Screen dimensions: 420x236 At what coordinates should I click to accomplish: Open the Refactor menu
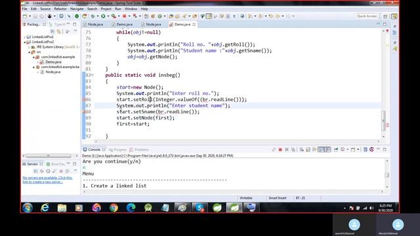point(60,9)
